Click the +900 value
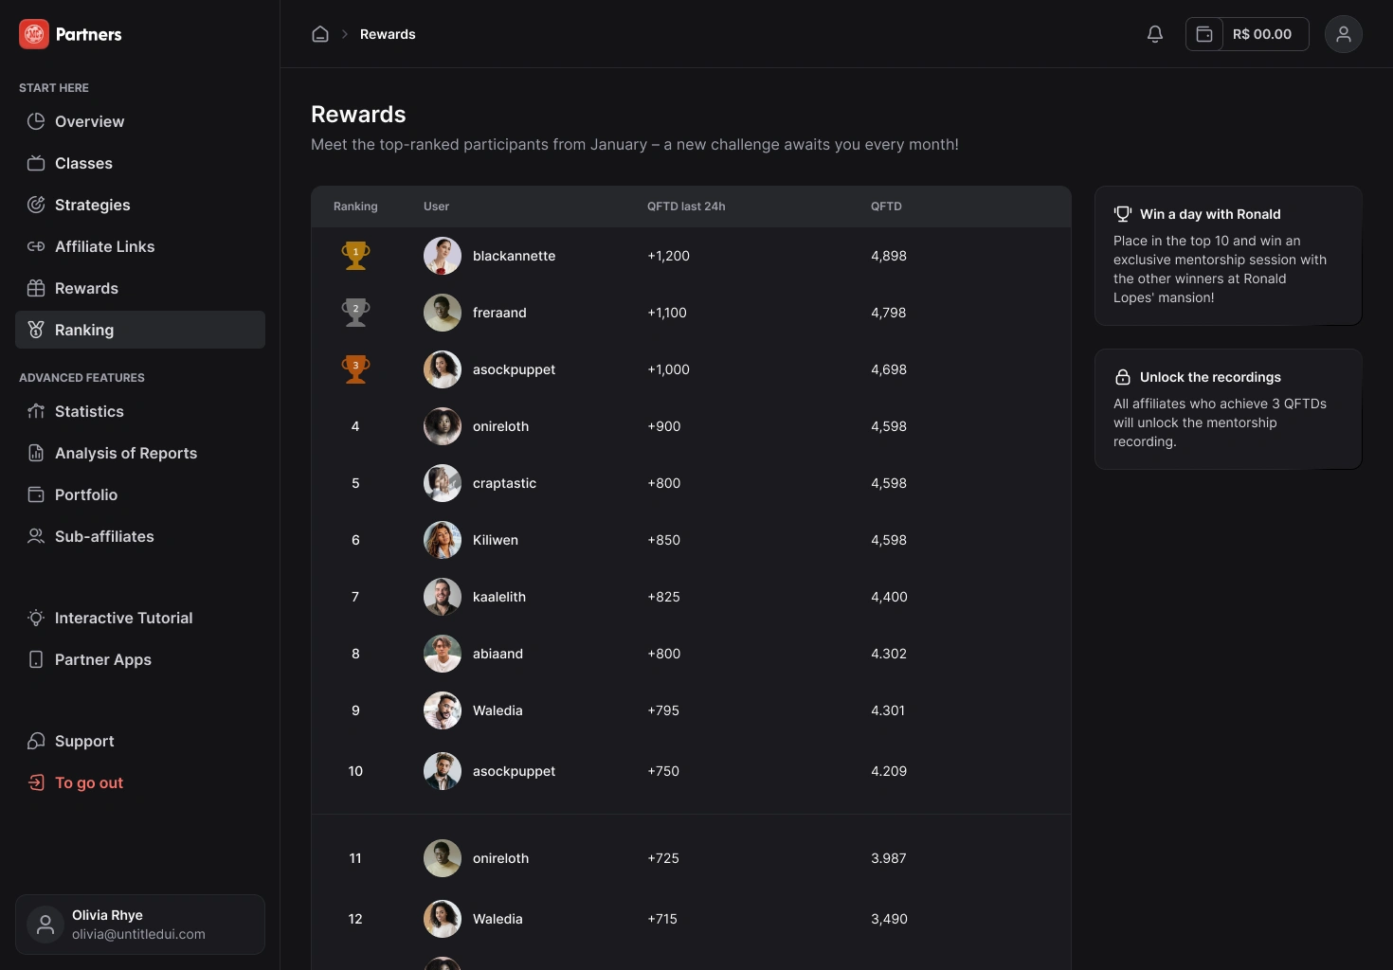Image resolution: width=1393 pixels, height=970 pixels. coord(663,426)
